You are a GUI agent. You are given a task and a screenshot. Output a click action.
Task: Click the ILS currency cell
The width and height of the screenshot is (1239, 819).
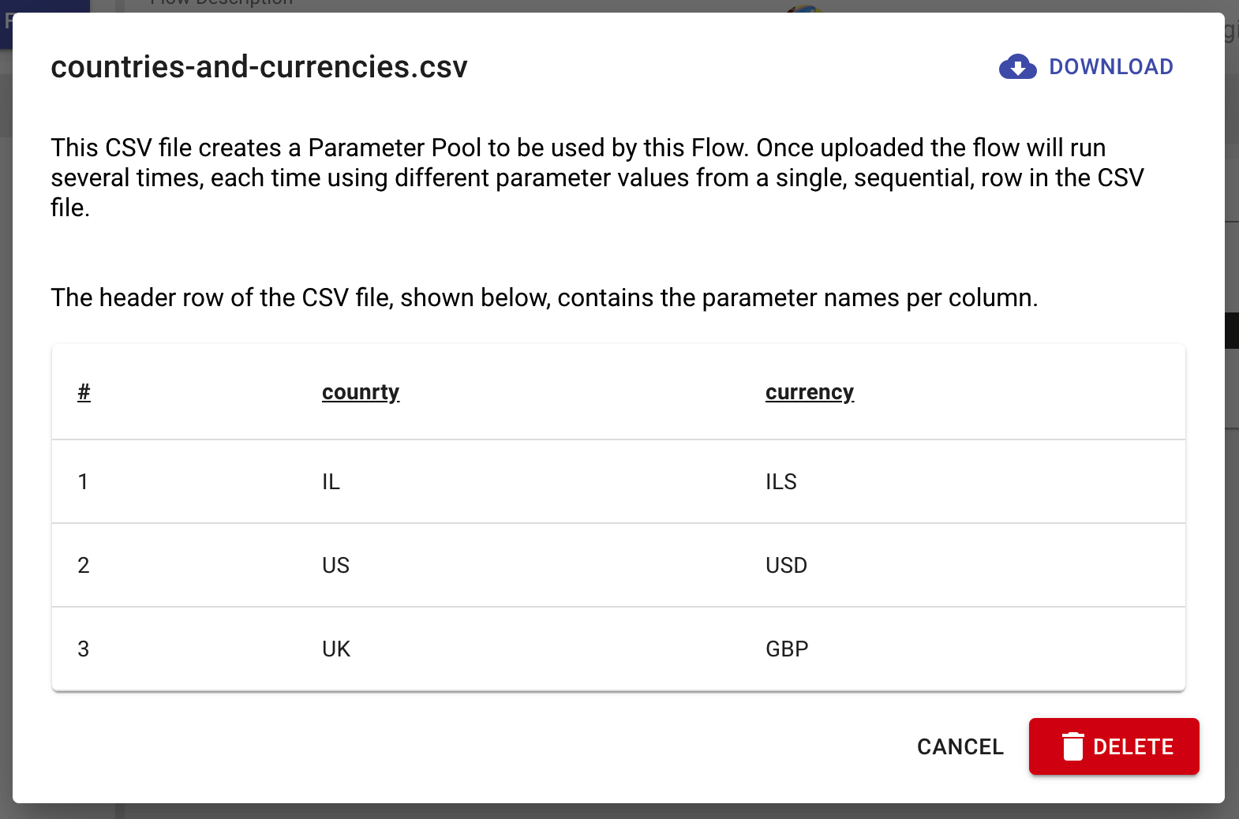[x=780, y=481]
